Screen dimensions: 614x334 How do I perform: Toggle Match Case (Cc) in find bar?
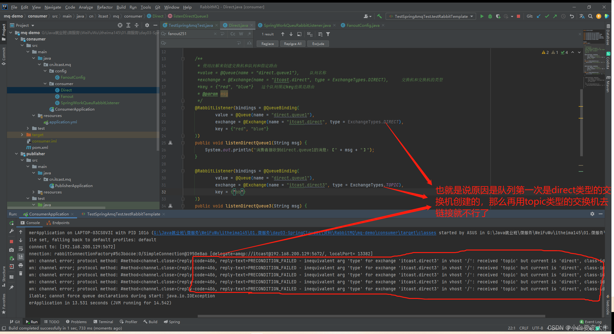(233, 34)
